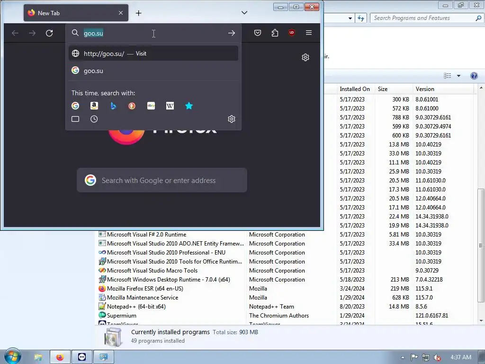Open uBlock Origin extension popup
Screen dimensions: 485x364
[291, 33]
